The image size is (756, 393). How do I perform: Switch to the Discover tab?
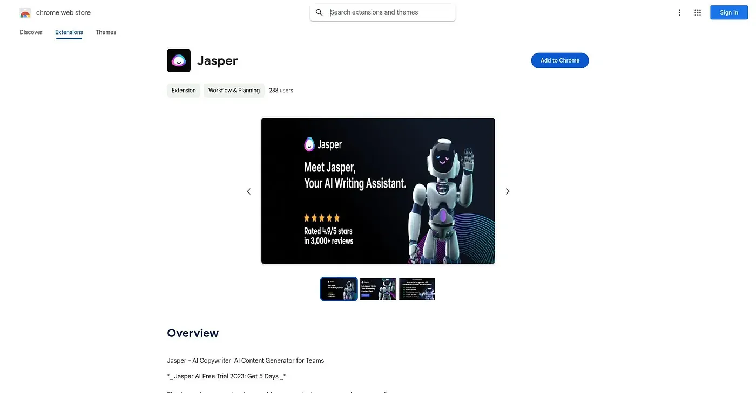point(31,32)
